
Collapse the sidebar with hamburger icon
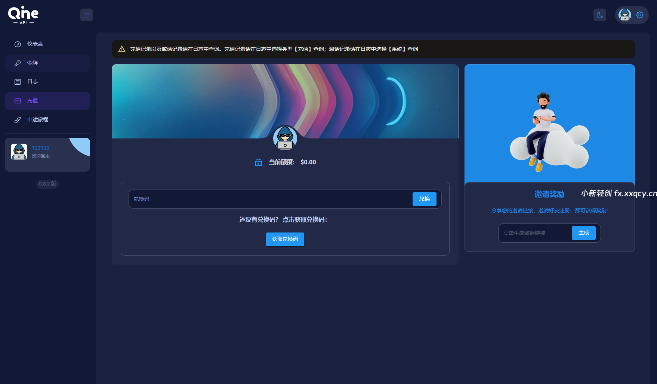click(87, 15)
